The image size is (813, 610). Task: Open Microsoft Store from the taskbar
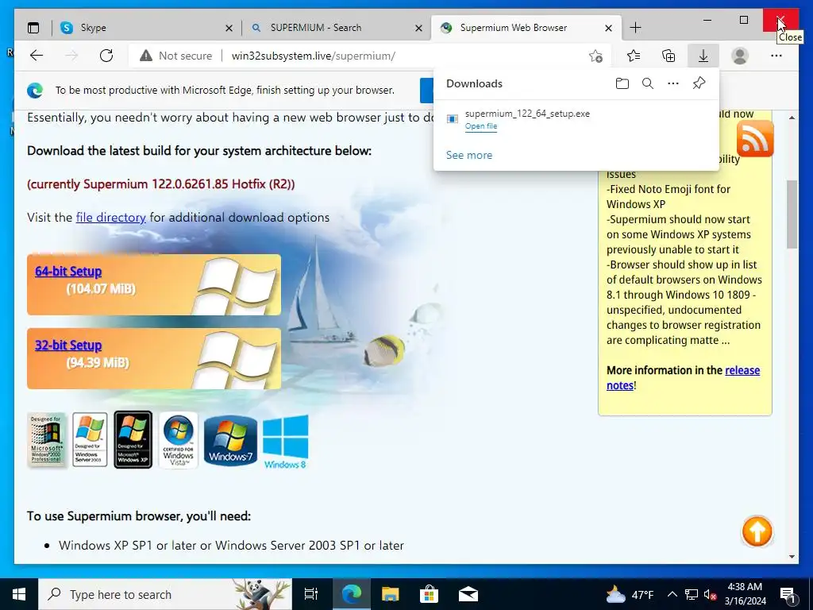pos(429,594)
